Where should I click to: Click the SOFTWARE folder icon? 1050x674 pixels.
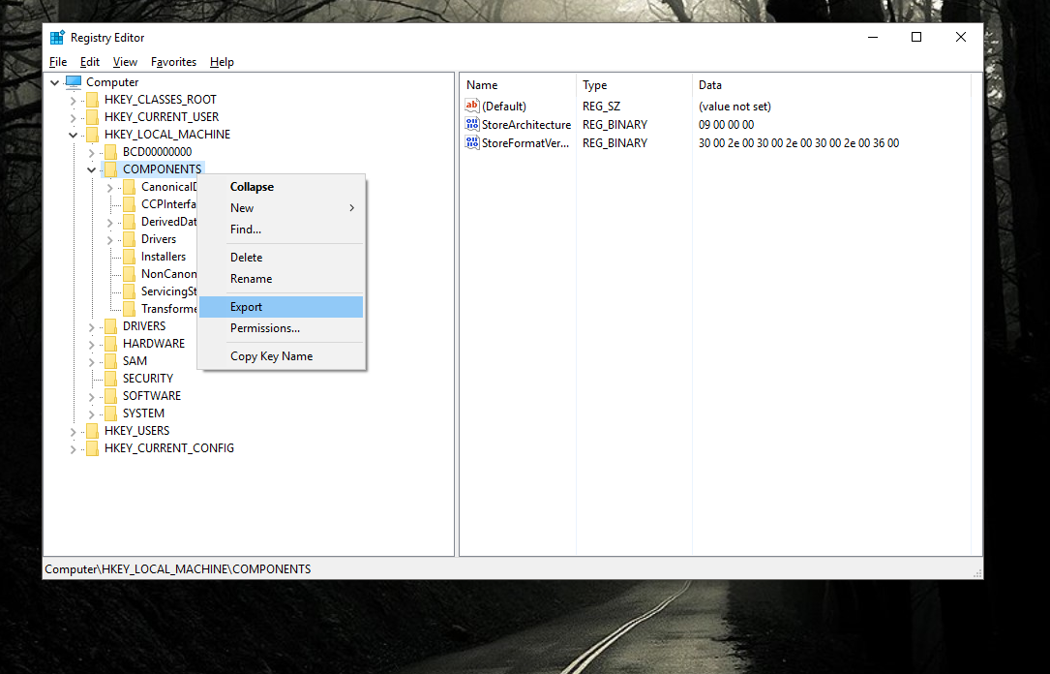tap(111, 396)
